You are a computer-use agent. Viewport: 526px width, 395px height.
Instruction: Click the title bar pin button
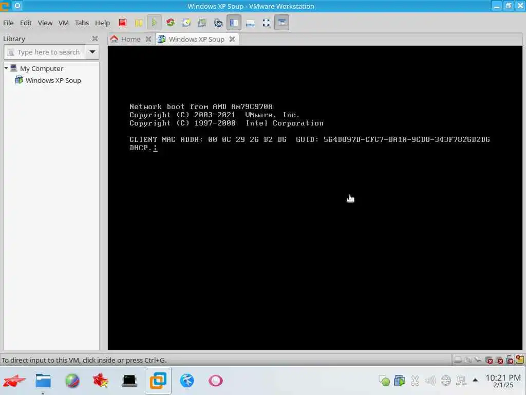(x=17, y=6)
